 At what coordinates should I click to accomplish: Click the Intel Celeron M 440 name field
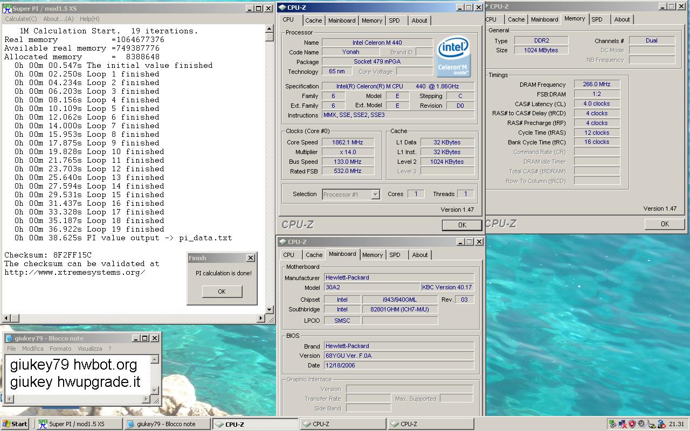(377, 43)
